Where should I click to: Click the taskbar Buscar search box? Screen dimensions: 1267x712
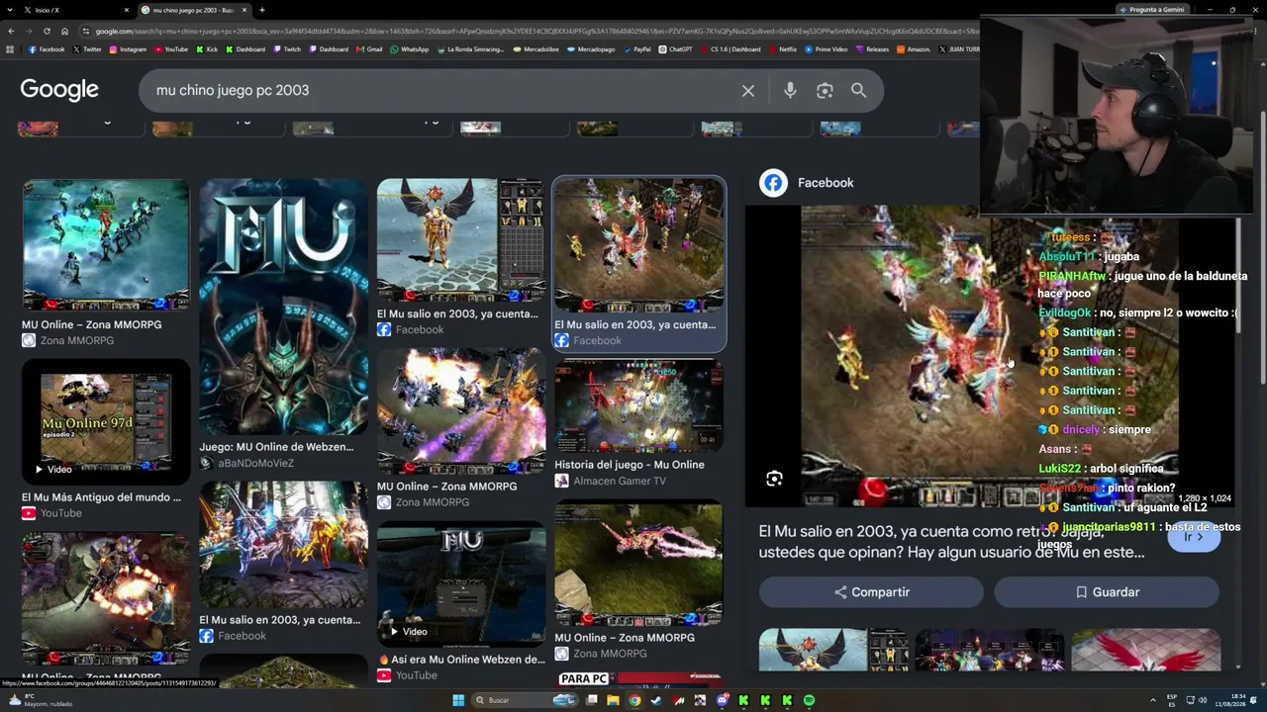click(525, 700)
